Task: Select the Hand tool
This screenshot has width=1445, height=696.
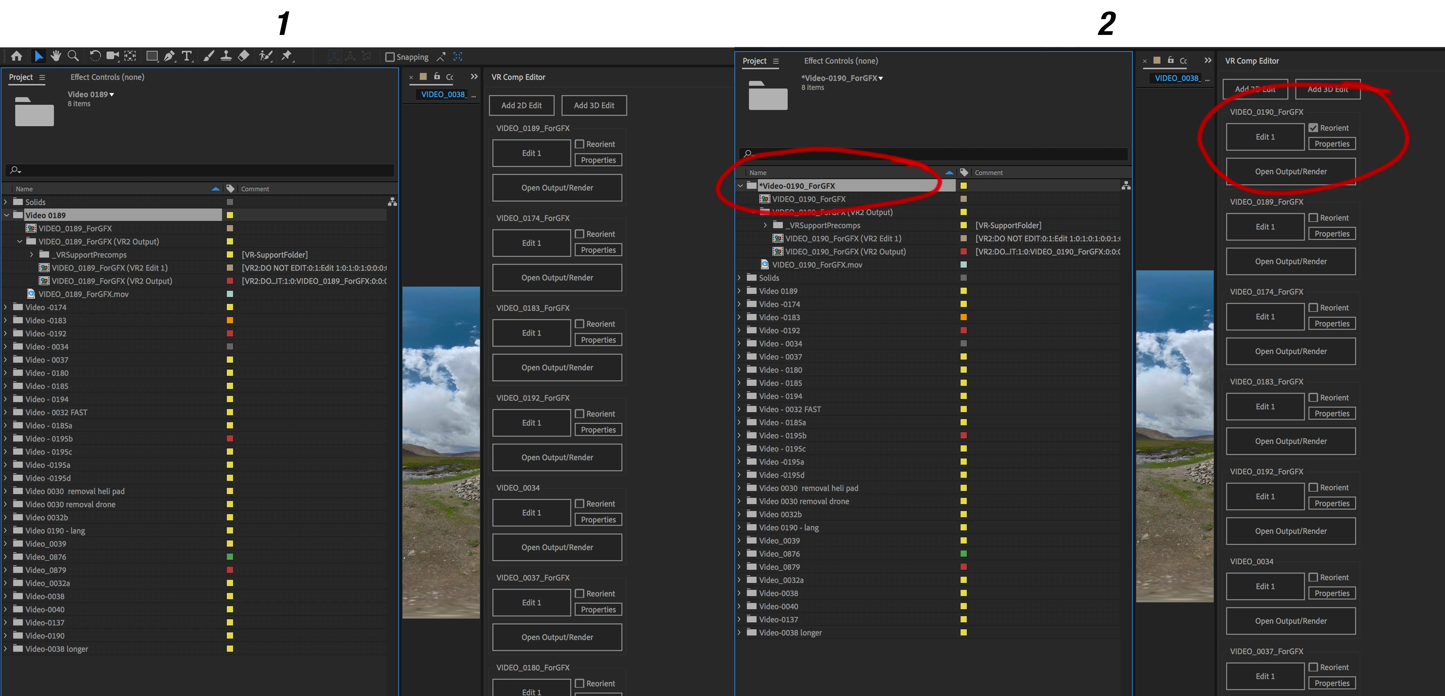Action: pos(56,56)
